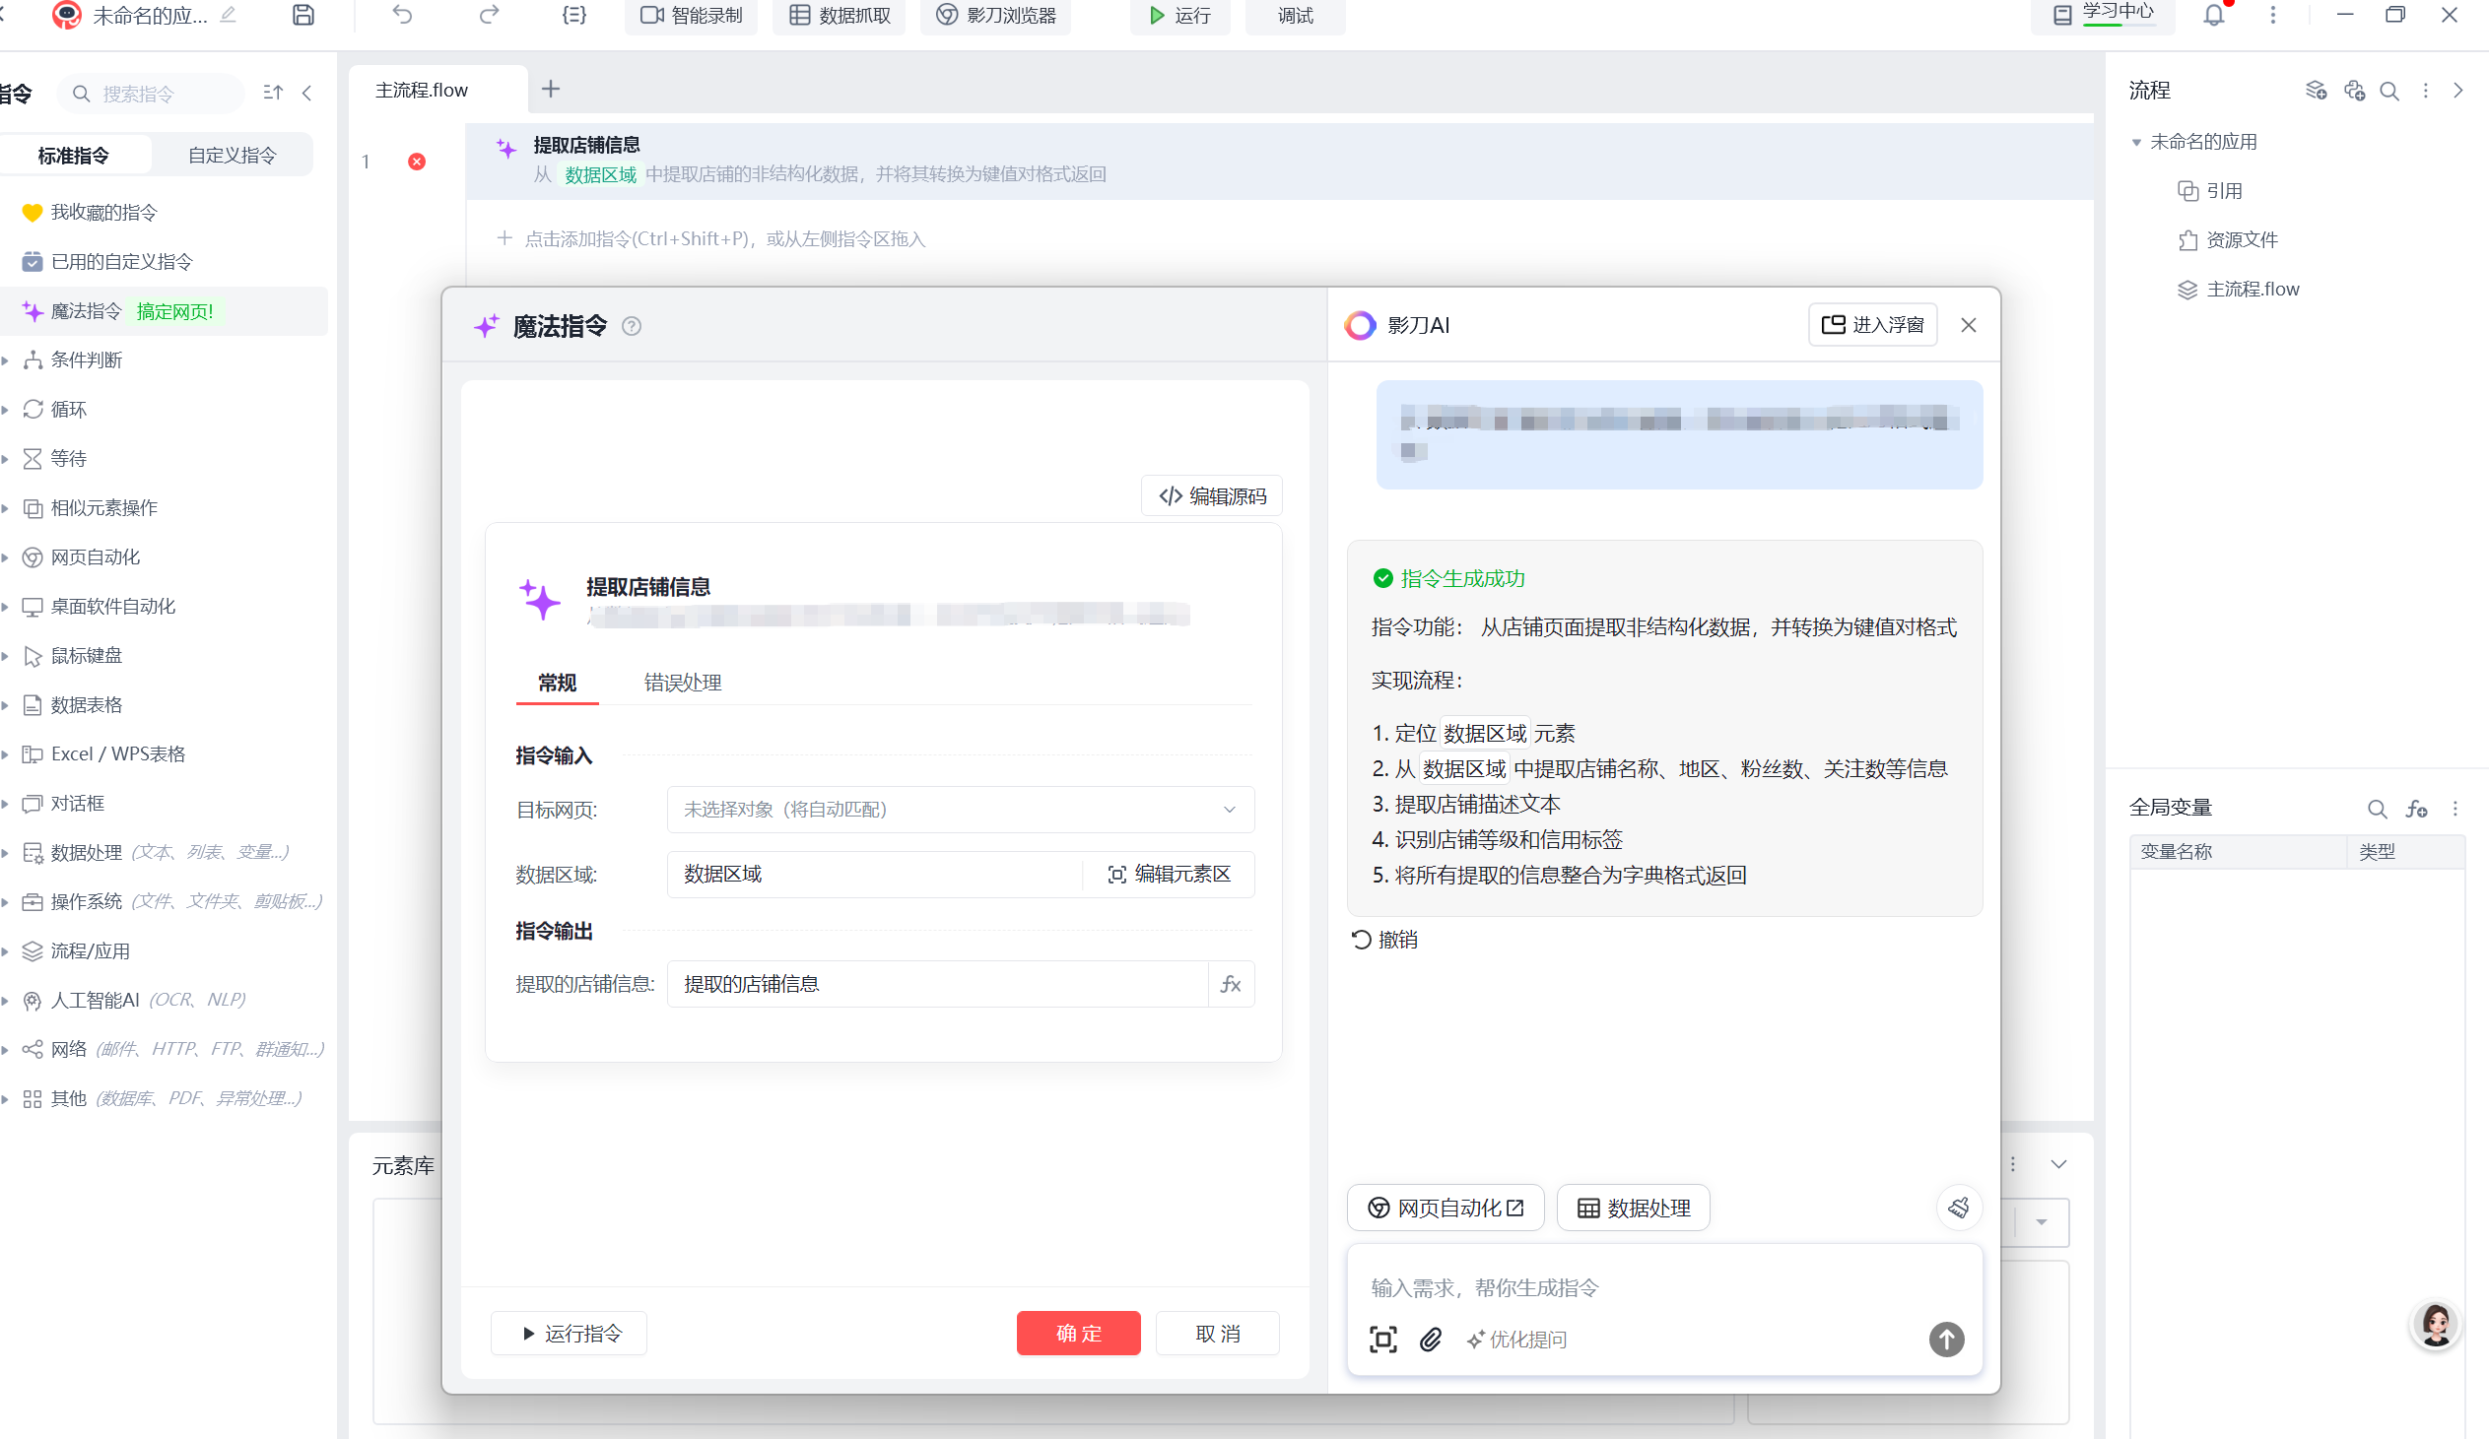Open the 目标网页 dropdown
The image size is (2489, 1439).
960,810
